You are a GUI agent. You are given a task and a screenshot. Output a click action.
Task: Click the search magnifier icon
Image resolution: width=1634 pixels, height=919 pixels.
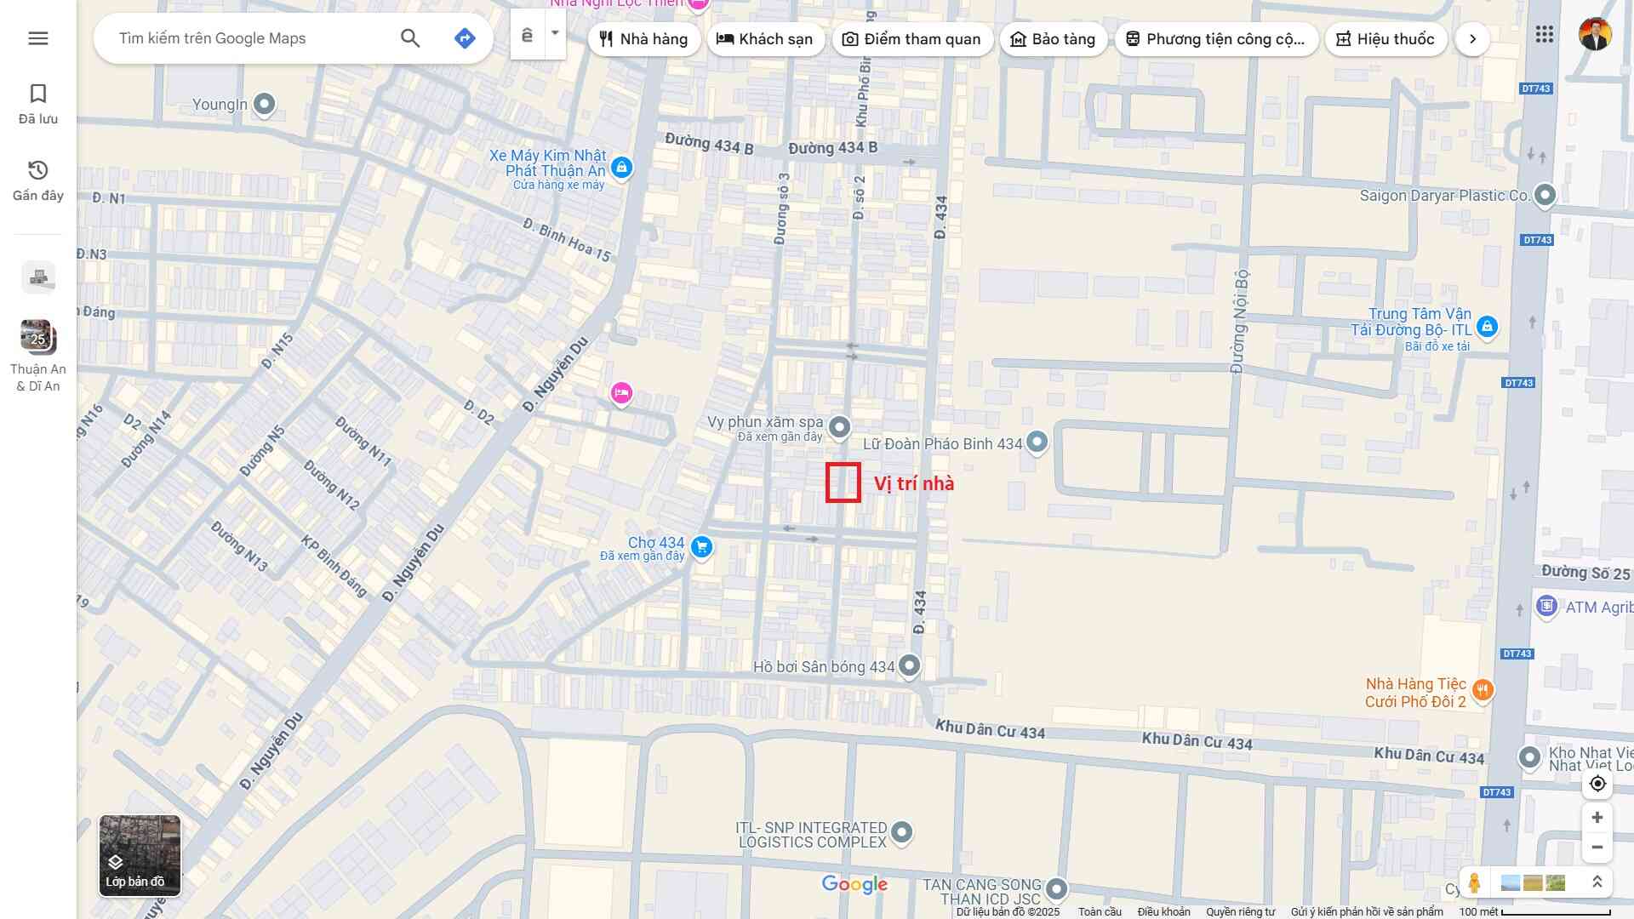410,38
